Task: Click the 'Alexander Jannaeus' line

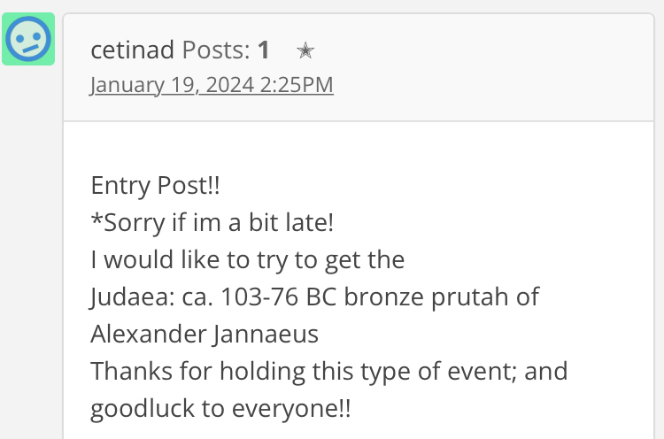Action: point(205,334)
